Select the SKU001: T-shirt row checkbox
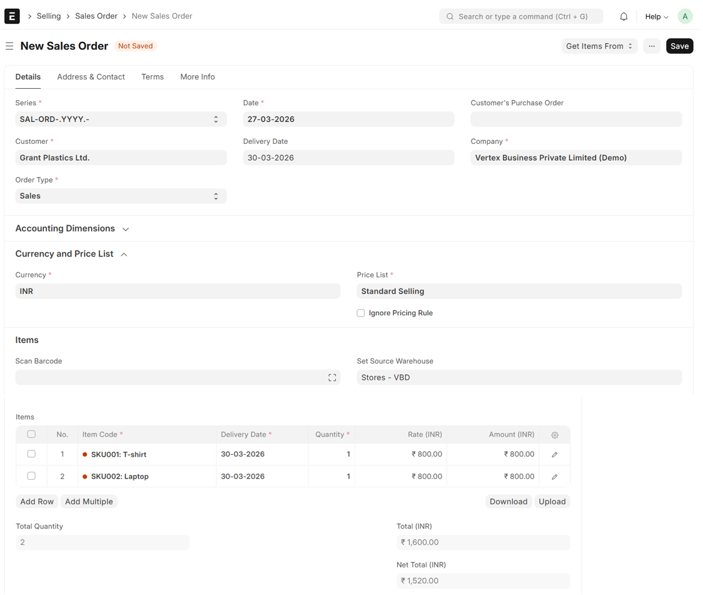The width and height of the screenshot is (703, 595). [31, 454]
